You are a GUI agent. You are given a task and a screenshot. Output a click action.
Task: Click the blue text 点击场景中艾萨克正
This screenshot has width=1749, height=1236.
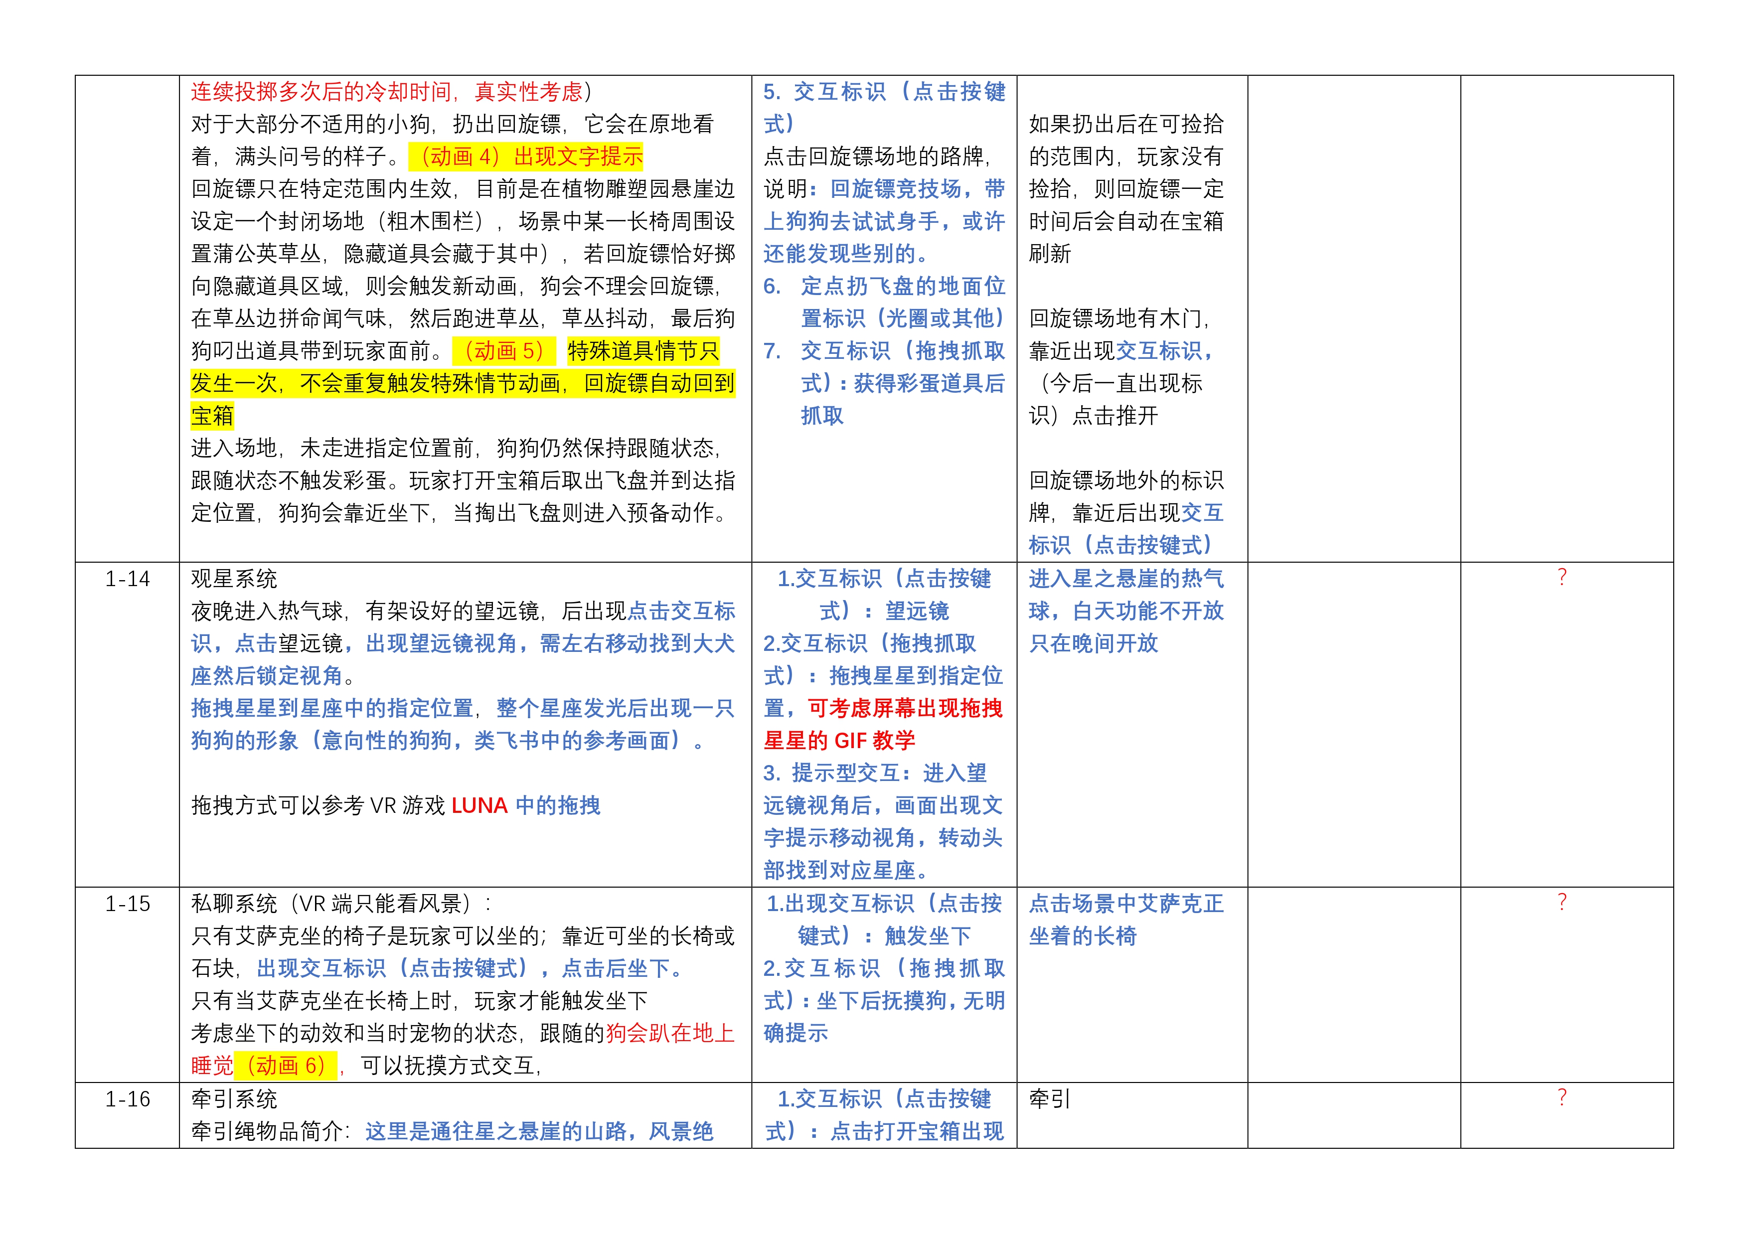1126,904
